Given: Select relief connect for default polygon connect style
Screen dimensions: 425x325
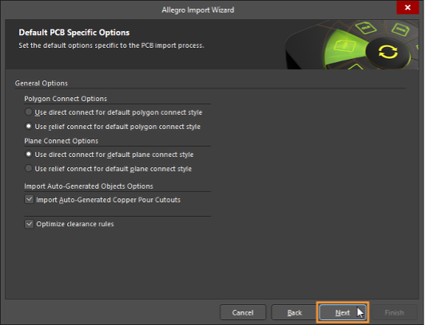Looking at the screenshot, I should pos(29,126).
